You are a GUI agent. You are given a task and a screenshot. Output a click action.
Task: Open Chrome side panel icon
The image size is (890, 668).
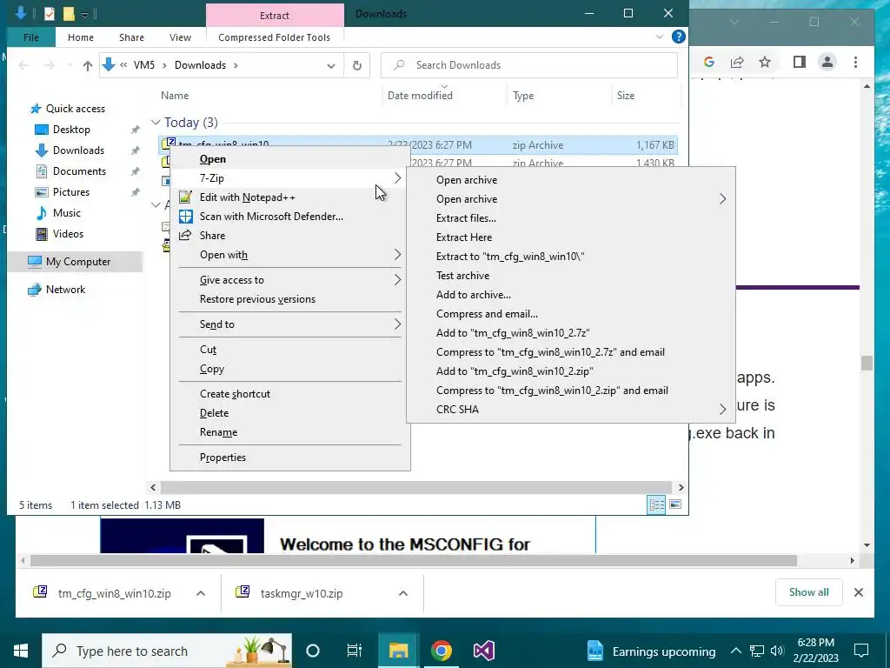(x=800, y=62)
